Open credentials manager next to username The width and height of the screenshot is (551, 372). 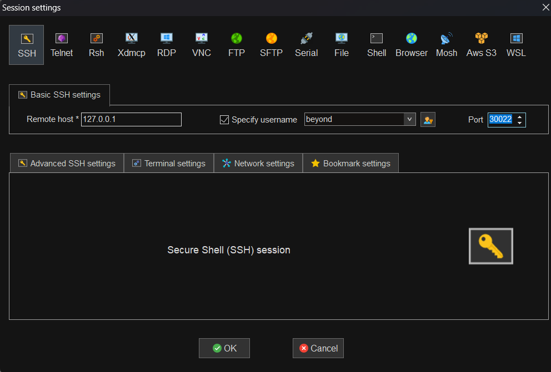click(x=428, y=120)
